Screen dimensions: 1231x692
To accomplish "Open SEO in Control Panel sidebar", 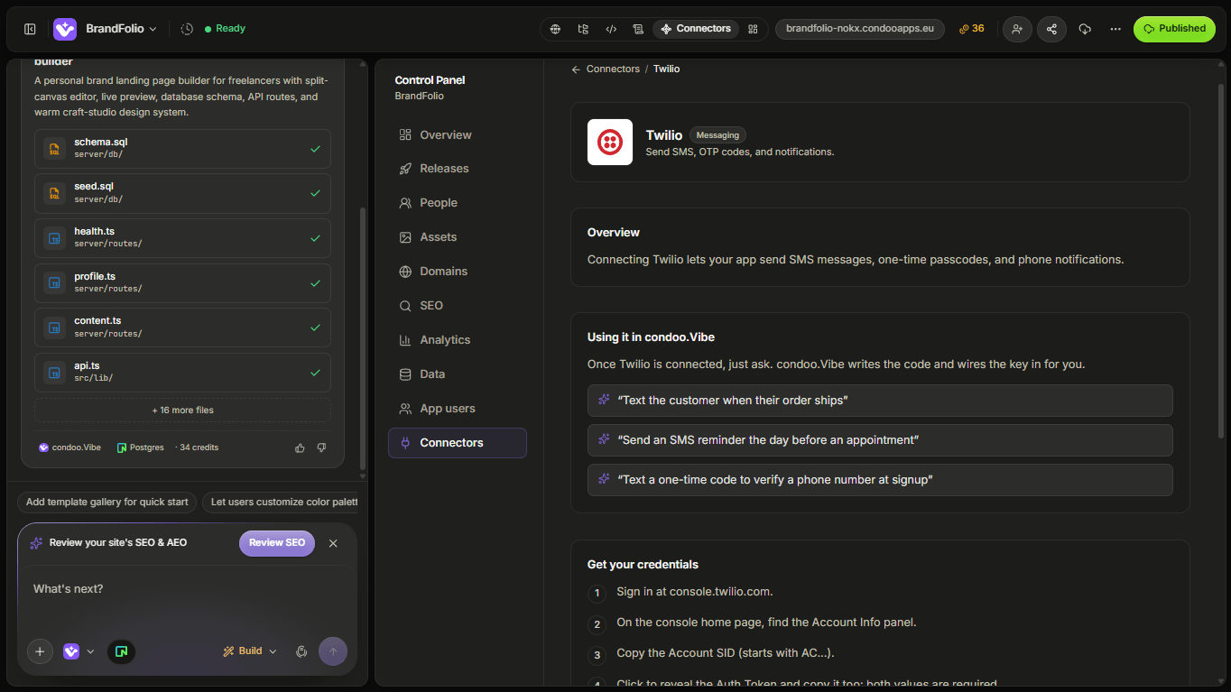I will click(x=458, y=306).
